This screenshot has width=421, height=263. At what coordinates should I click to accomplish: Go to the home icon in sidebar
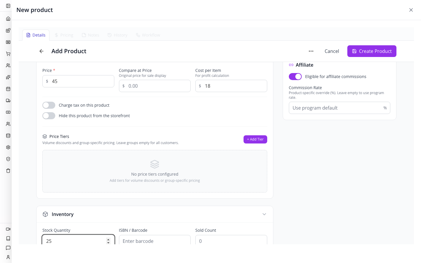pyautogui.click(x=8, y=19)
